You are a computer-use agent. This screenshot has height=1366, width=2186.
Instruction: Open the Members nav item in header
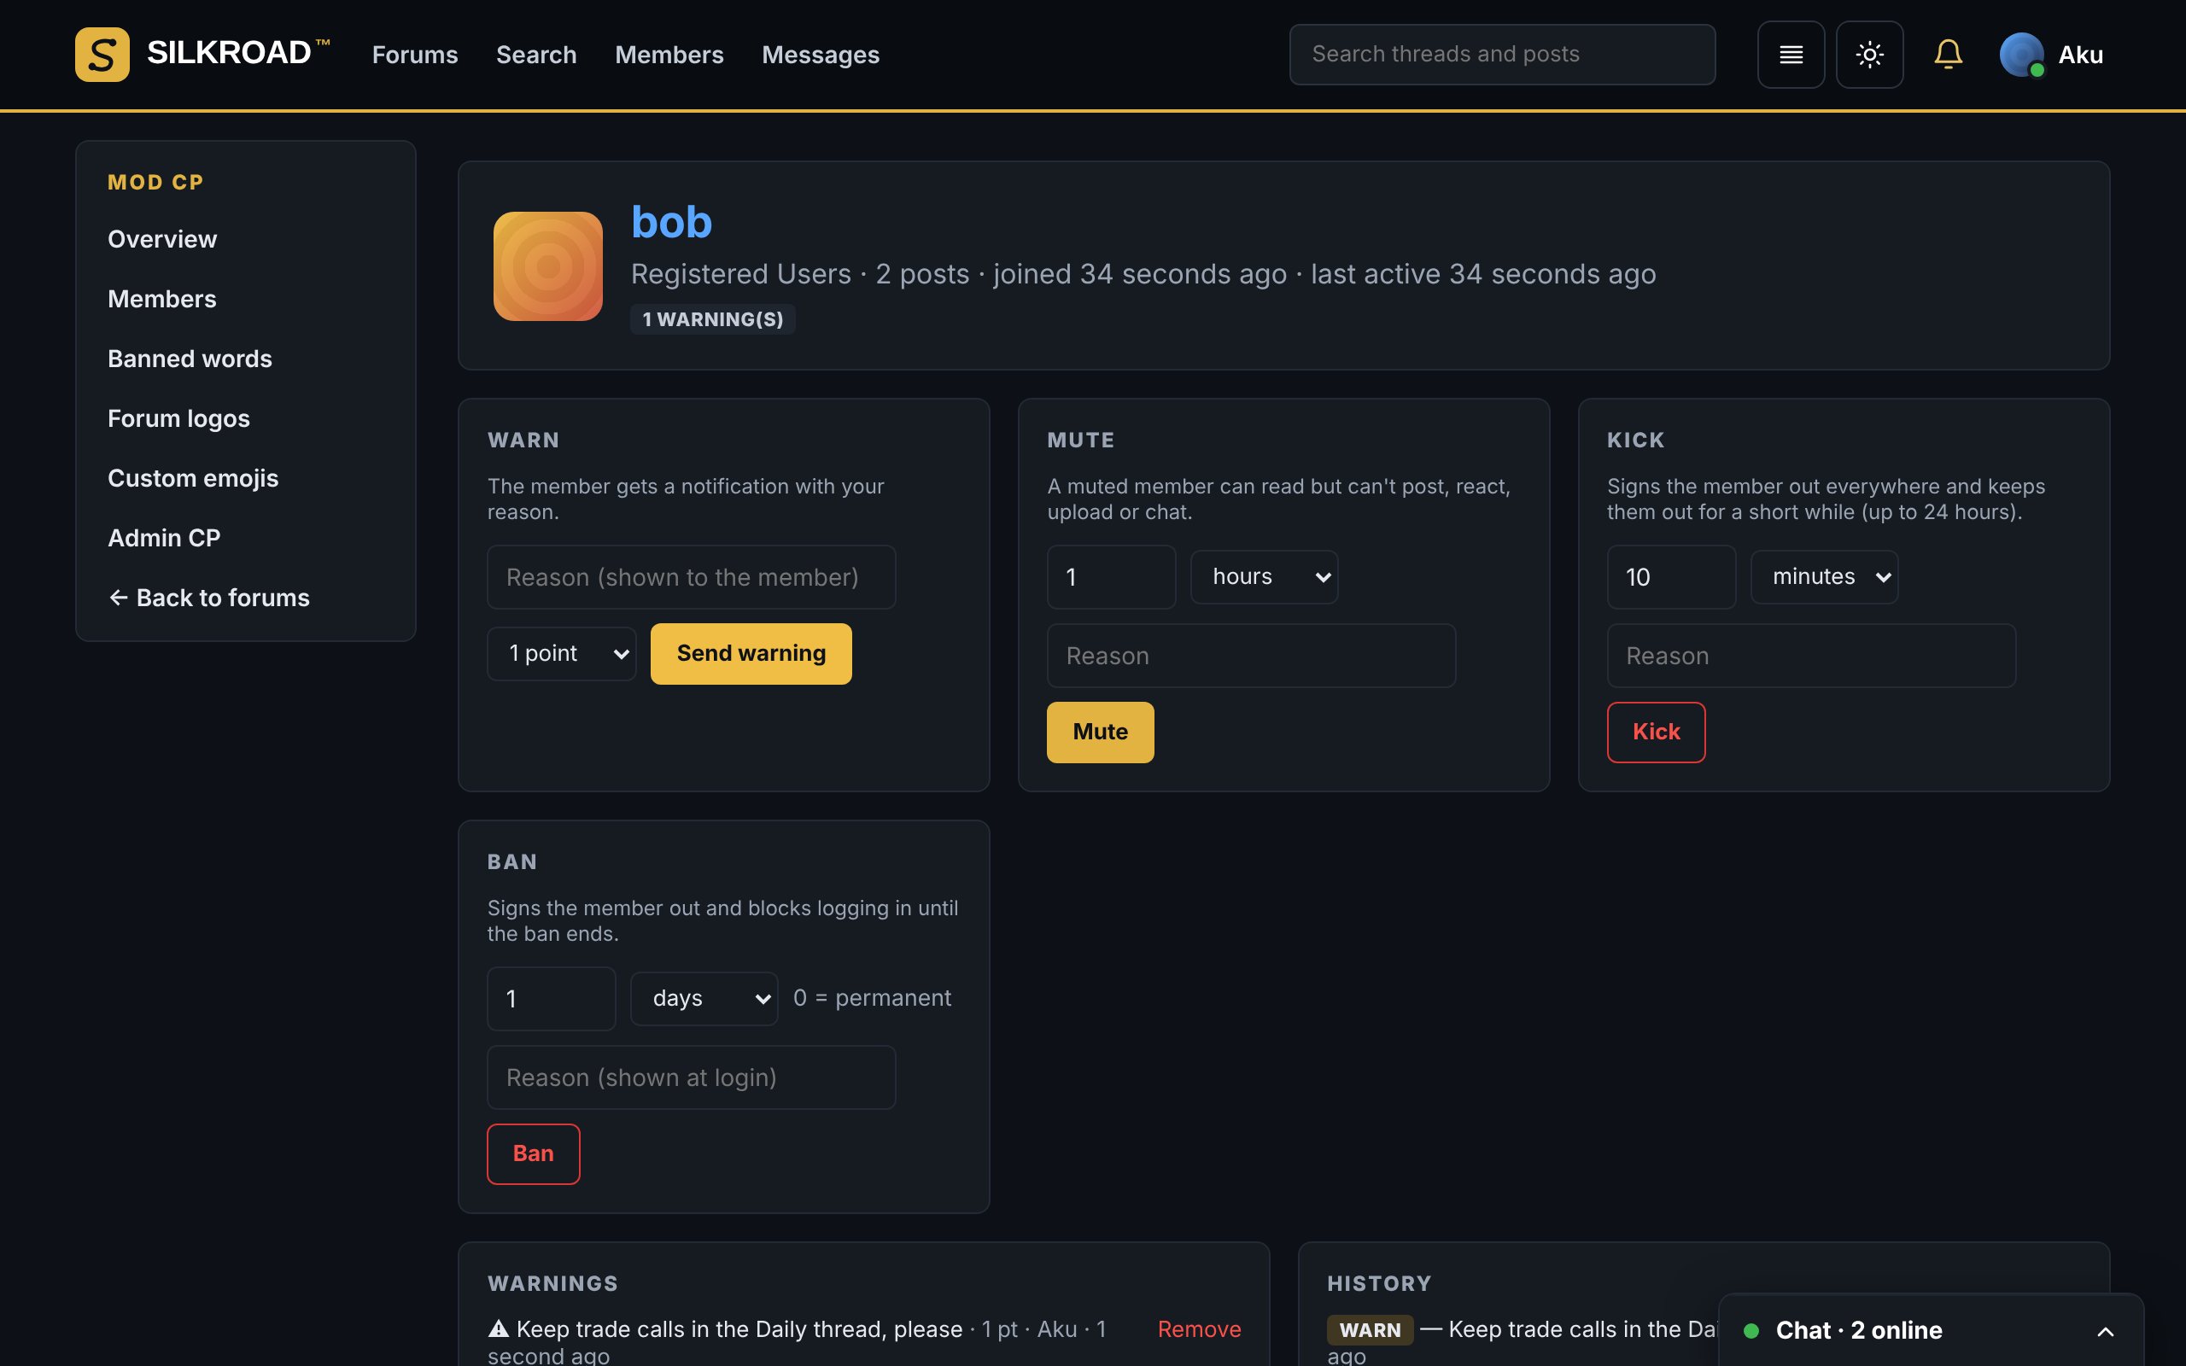(669, 54)
